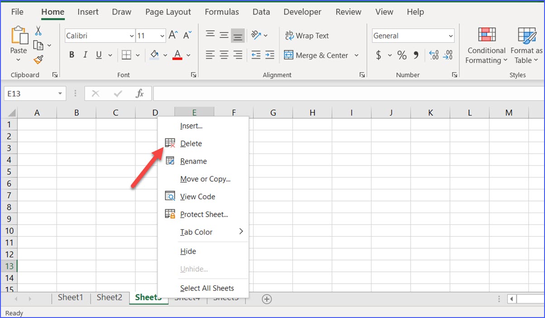This screenshot has width=545, height=318.
Task: Apply red Font Color with the A icon
Action: (x=177, y=55)
